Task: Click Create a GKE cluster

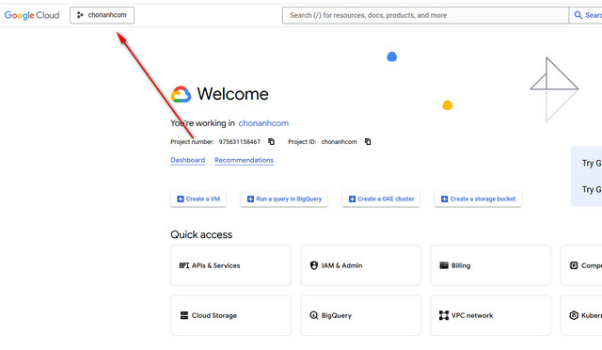Action: point(381,199)
